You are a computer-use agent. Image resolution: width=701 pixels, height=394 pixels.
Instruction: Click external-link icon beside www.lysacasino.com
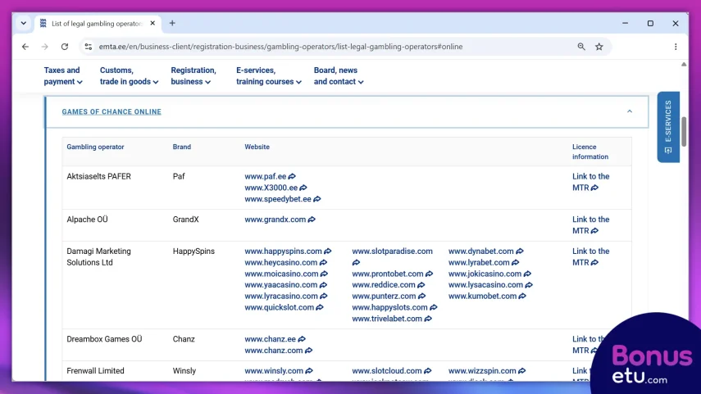(529, 284)
